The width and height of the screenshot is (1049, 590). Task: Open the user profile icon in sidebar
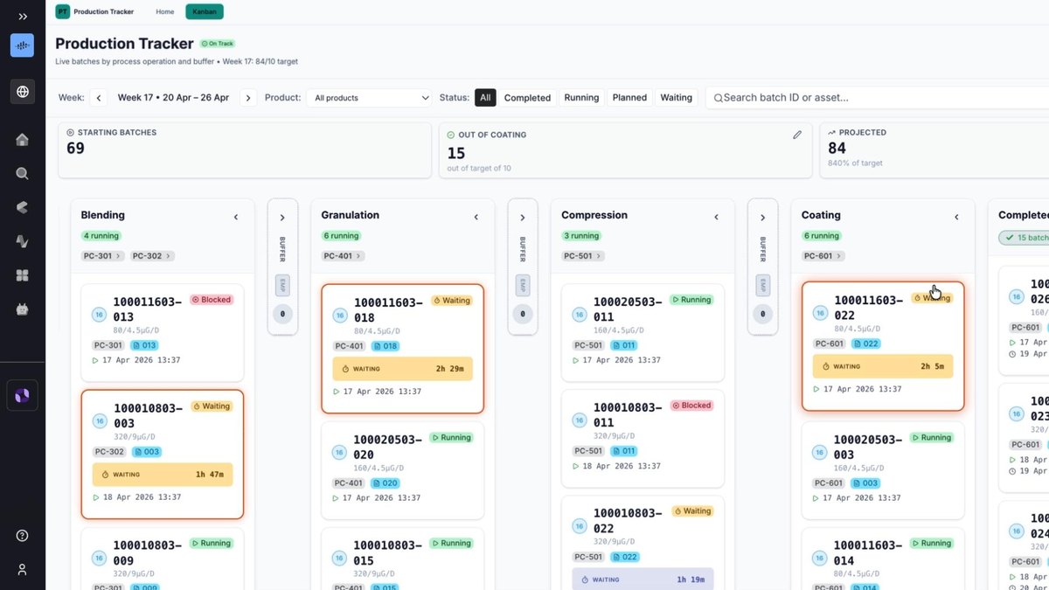click(23, 569)
